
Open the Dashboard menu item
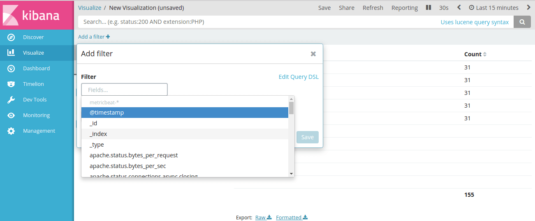[37, 69]
